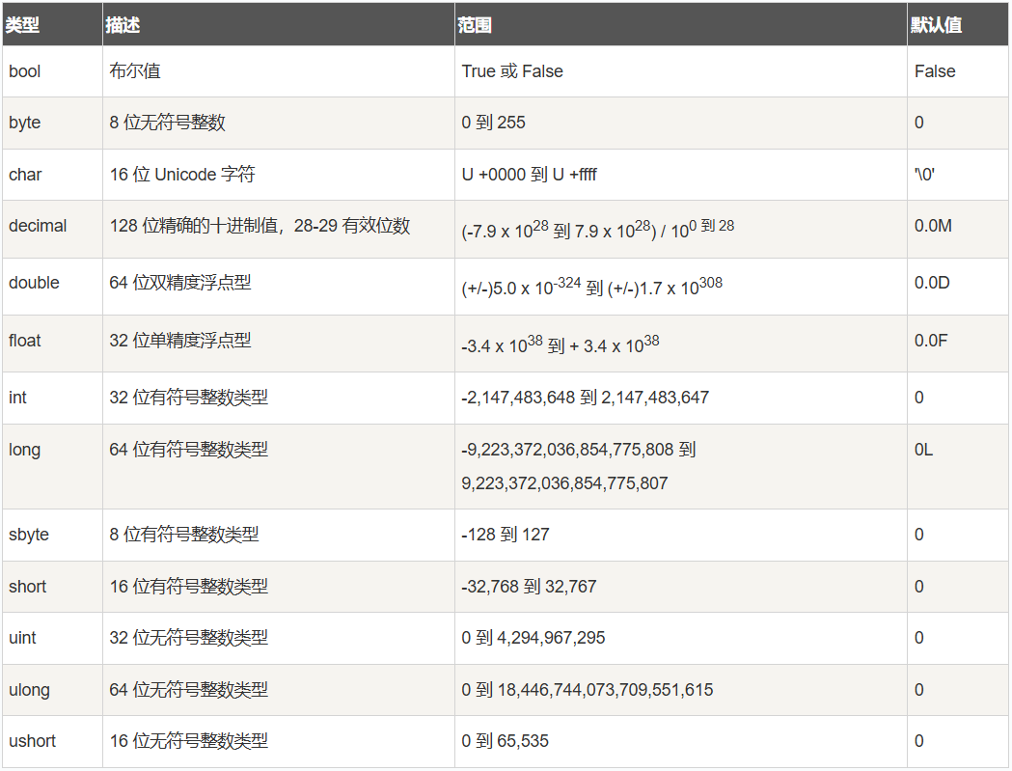This screenshot has width=1012, height=771.
Task: Click the 描述 column header
Action: click(x=123, y=25)
